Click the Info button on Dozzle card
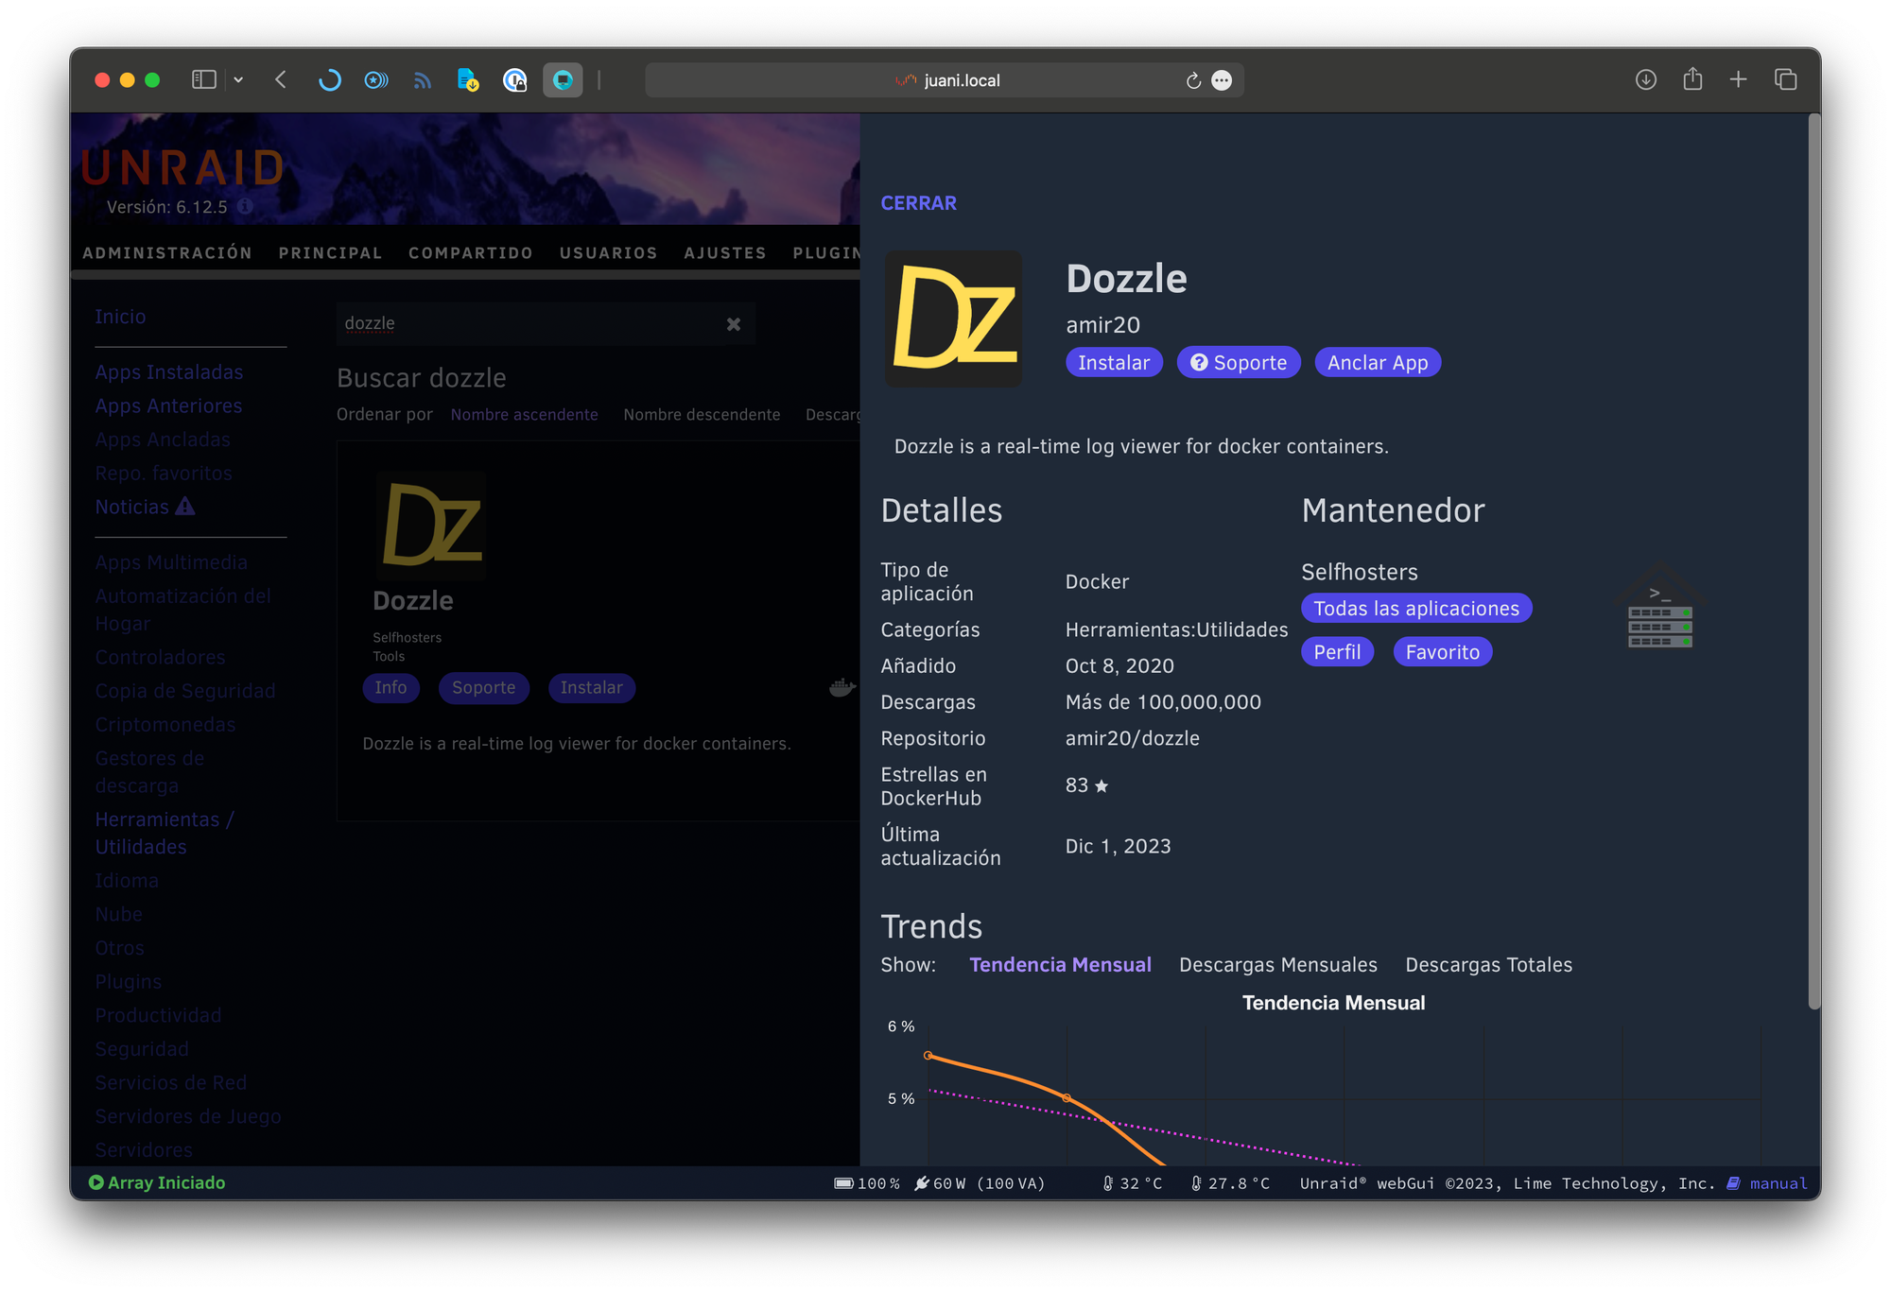Viewport: 1891px width, 1293px height. (x=390, y=687)
